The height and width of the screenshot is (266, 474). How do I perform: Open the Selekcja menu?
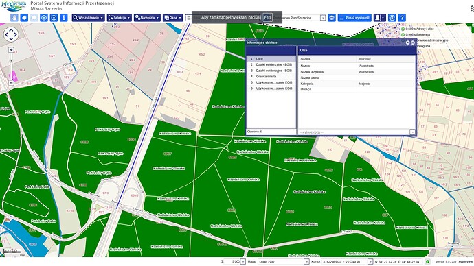pos(120,18)
